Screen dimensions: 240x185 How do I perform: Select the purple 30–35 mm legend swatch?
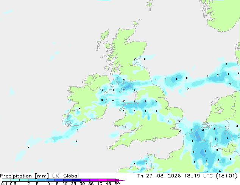click(x=85, y=180)
